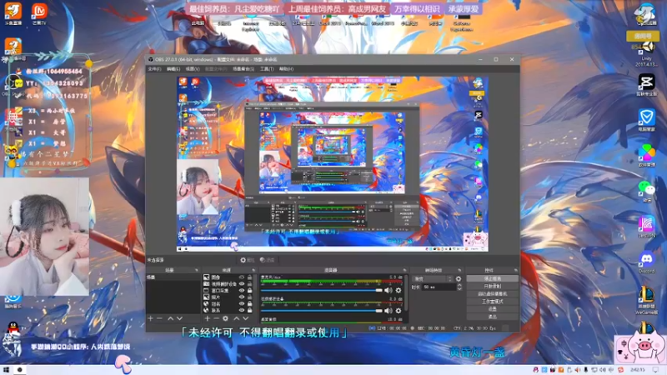Decrease transition duration with down arrow

pos(459,289)
